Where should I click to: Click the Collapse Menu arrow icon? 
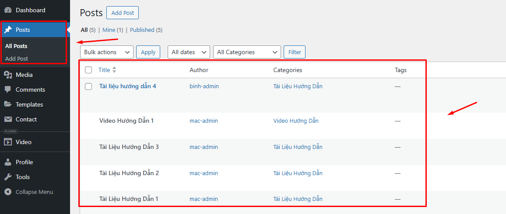coord(8,192)
